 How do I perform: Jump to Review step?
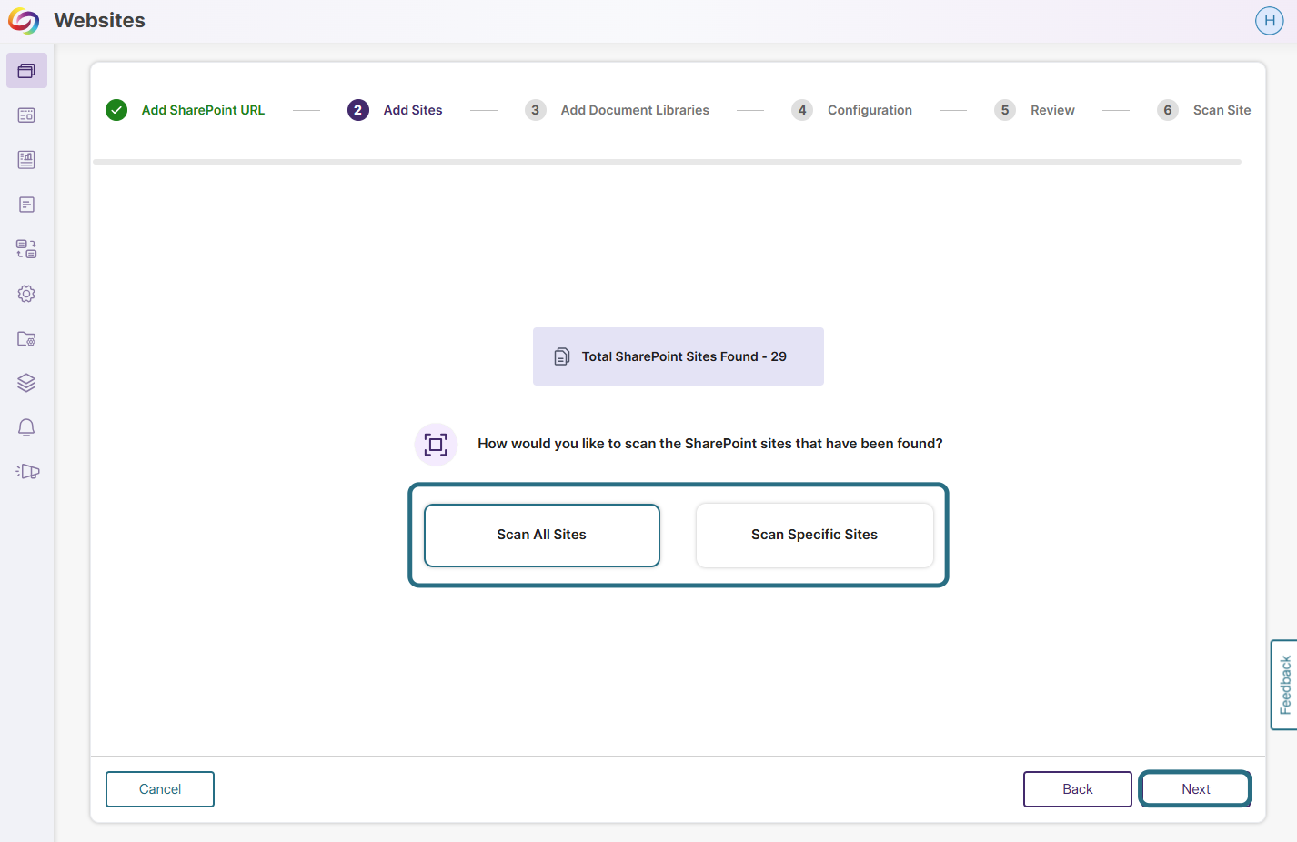[x=1052, y=110]
